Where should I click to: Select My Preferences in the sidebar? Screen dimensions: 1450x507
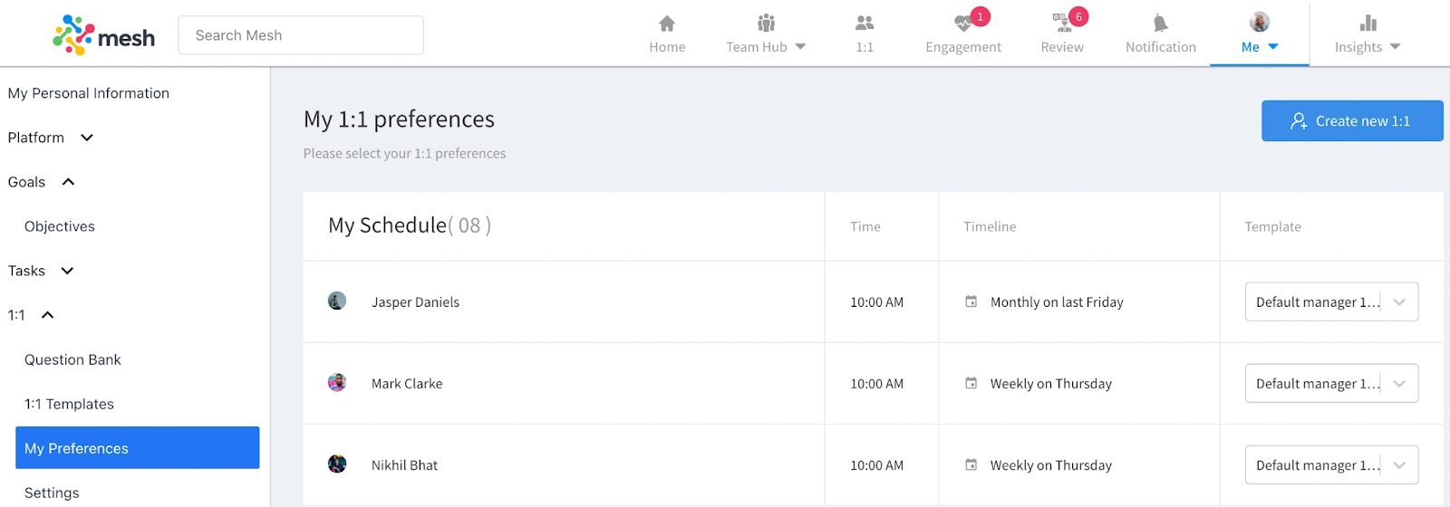click(137, 448)
